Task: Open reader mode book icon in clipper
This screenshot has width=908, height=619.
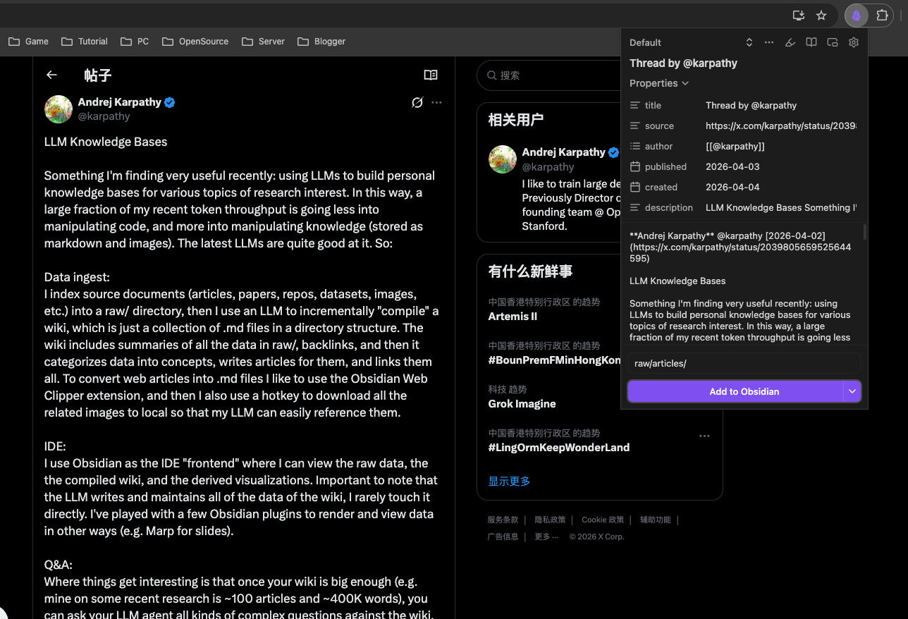Action: pyautogui.click(x=811, y=42)
